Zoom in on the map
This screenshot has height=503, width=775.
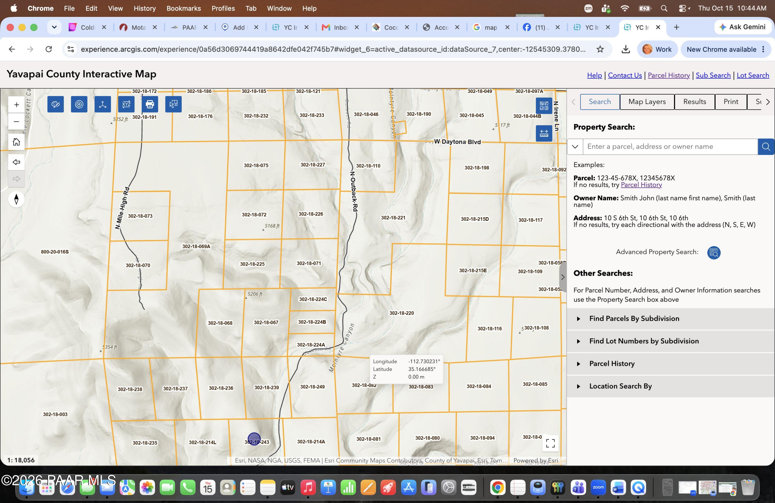coord(16,105)
